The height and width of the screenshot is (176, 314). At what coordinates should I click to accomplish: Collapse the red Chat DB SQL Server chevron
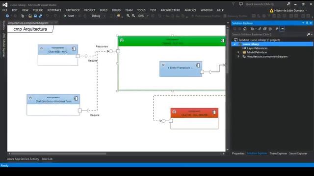point(174,112)
